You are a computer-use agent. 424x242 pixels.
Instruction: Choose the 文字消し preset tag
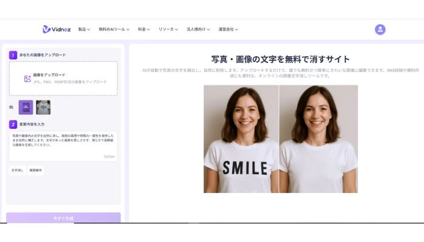18,171
